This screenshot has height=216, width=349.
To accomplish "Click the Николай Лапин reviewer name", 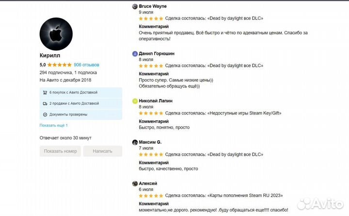I will (156, 101).
